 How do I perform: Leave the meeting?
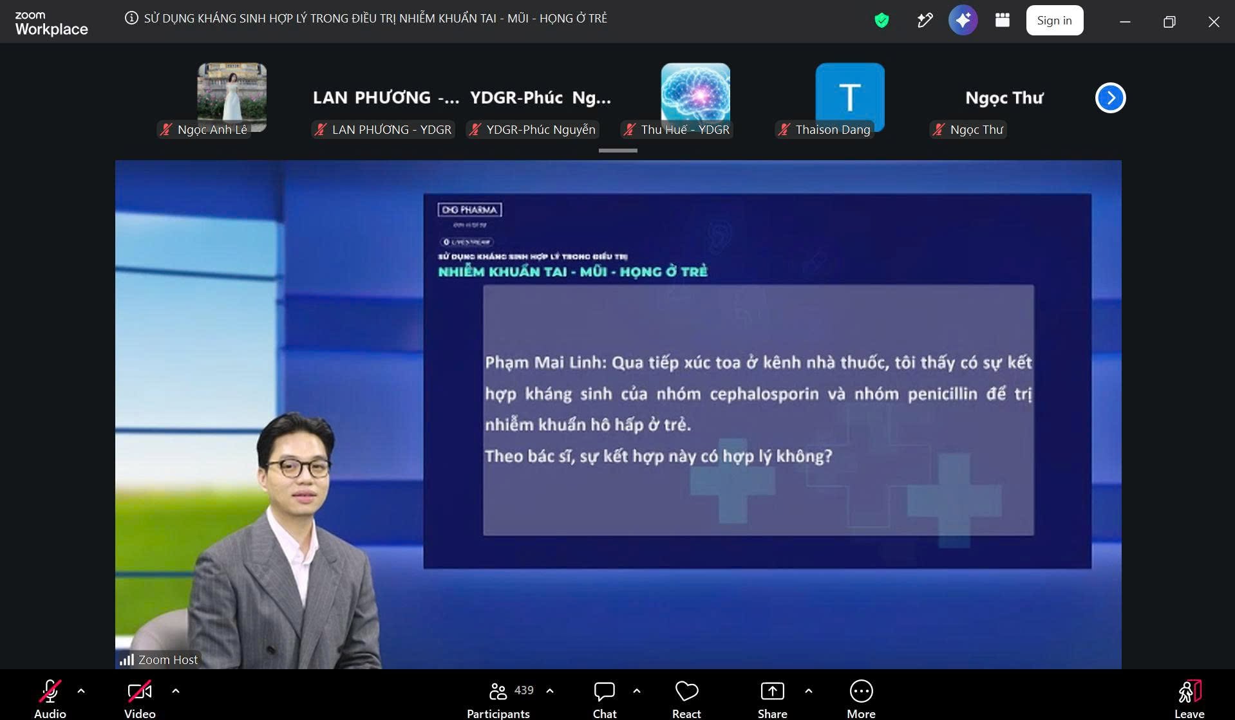coord(1189,699)
